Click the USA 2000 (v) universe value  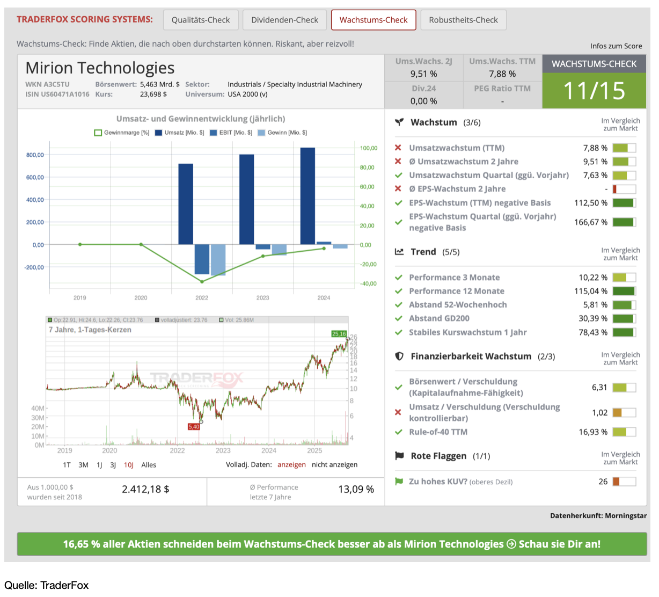tap(247, 94)
